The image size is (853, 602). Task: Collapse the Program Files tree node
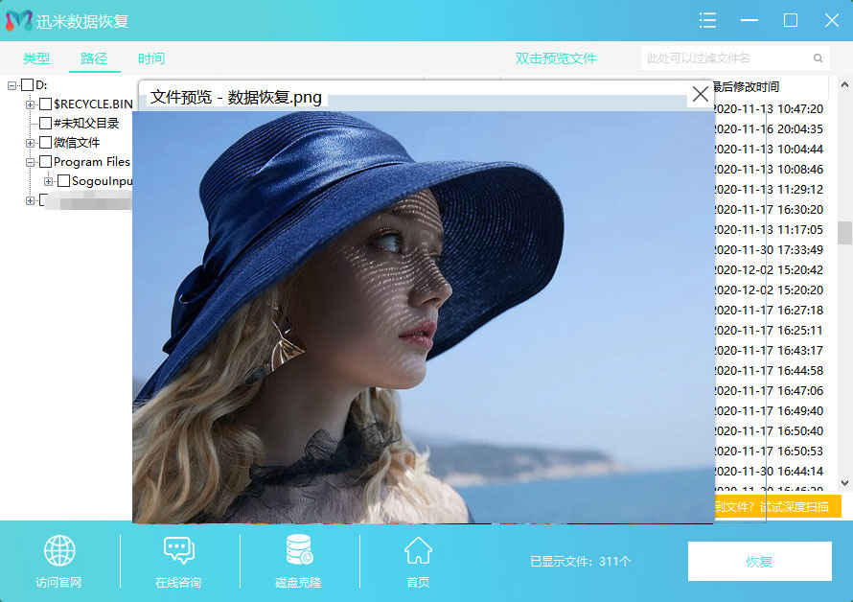click(x=31, y=162)
